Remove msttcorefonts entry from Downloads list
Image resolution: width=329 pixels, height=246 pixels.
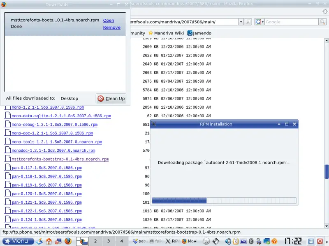click(x=111, y=27)
